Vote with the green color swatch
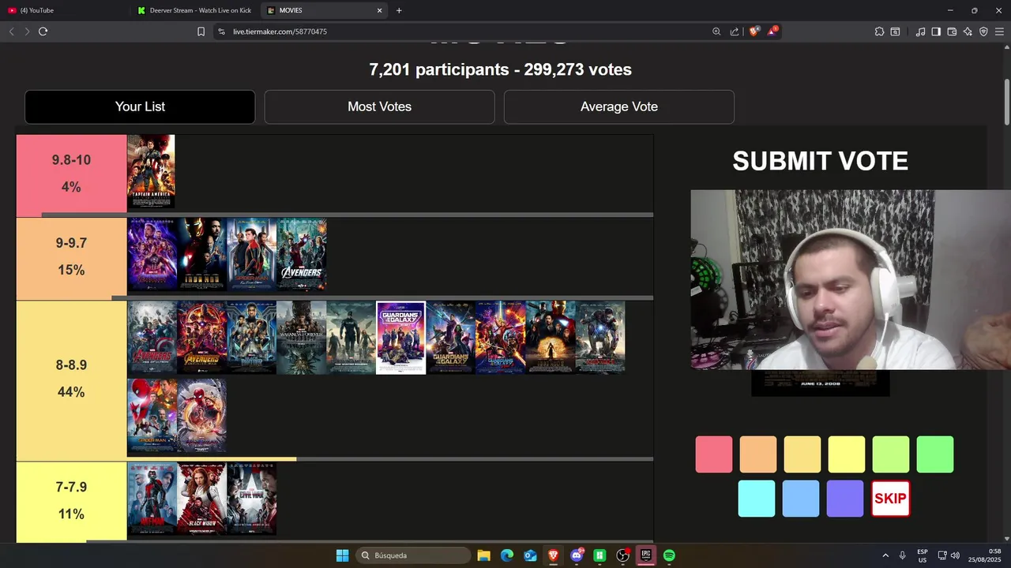 [x=935, y=454]
